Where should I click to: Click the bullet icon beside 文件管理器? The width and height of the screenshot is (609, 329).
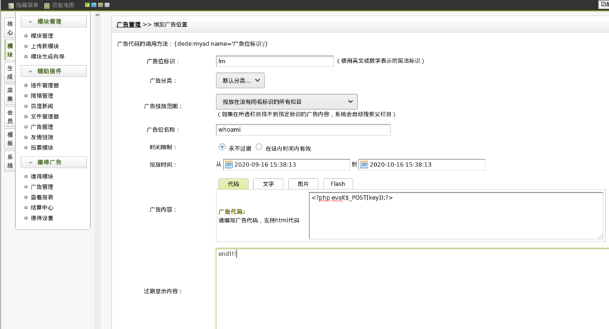[26, 116]
